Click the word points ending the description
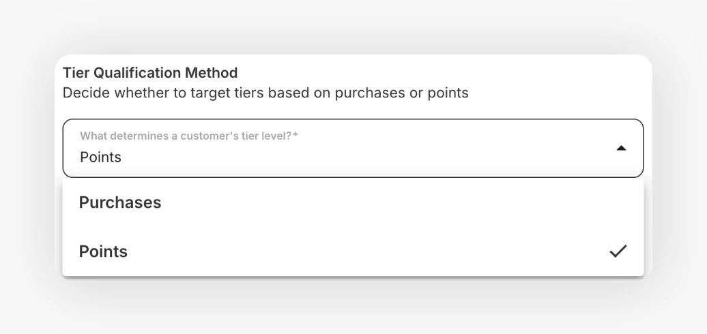707x334 pixels. pyautogui.click(x=448, y=93)
